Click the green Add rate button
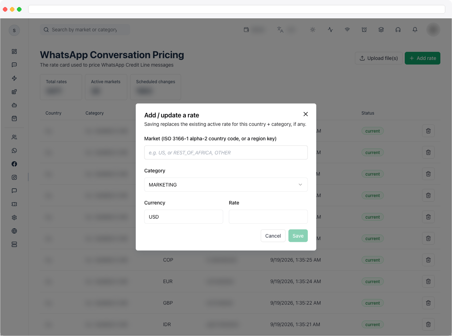The height and width of the screenshot is (336, 452). [422, 58]
